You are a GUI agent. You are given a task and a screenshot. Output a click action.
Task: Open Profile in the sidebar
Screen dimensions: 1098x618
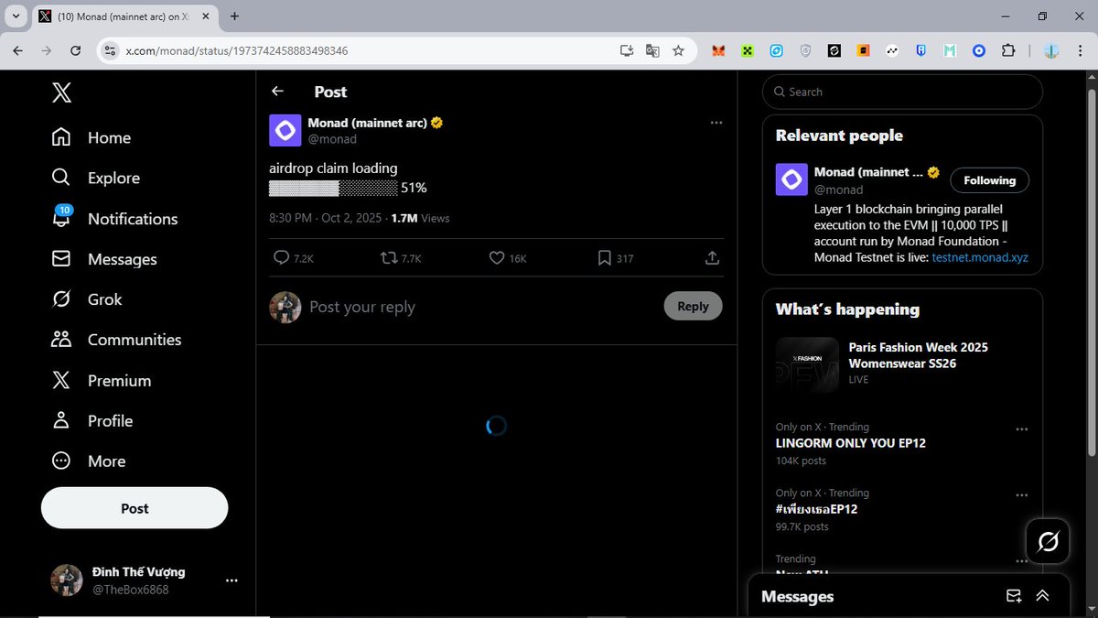click(92, 420)
